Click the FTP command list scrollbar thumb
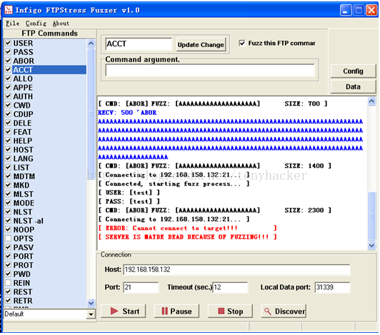 point(91,113)
